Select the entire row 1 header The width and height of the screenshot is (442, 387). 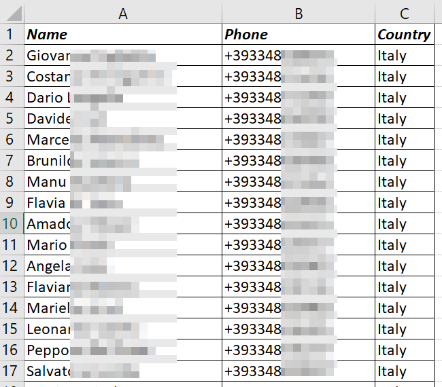(10, 35)
